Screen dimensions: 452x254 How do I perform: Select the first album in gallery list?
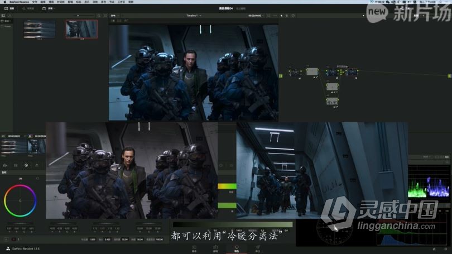pos(6,21)
